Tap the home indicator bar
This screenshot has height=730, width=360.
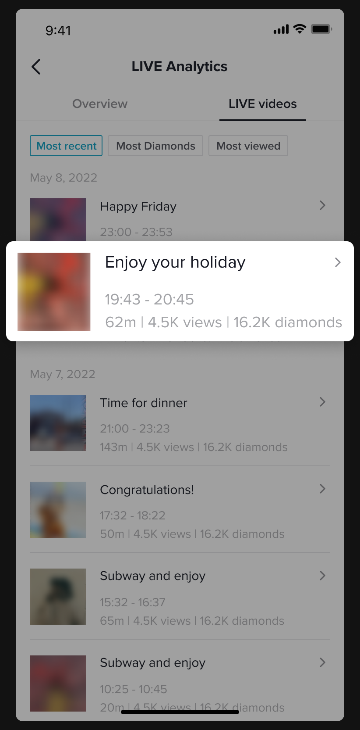[x=180, y=712]
